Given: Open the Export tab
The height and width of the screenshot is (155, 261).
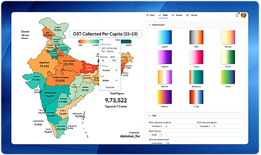Looking at the screenshot, I should tap(177, 15).
